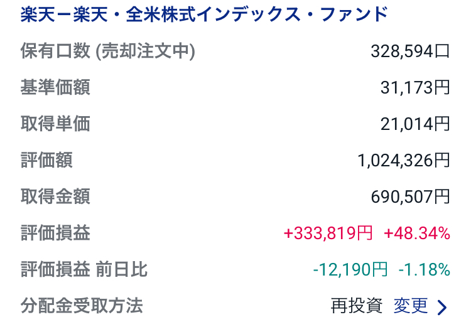
Task: Click the 21,014円 acquisition unit price
Action: pyautogui.click(x=415, y=124)
